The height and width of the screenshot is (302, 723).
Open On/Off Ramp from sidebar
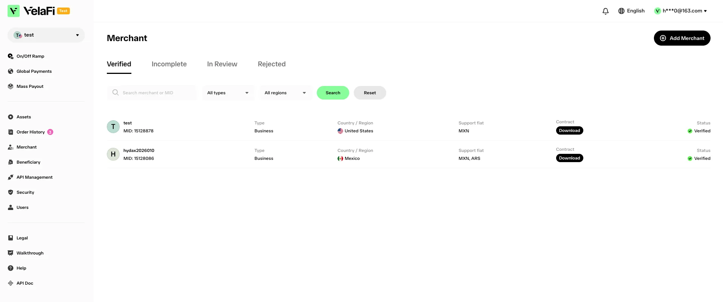coord(30,56)
